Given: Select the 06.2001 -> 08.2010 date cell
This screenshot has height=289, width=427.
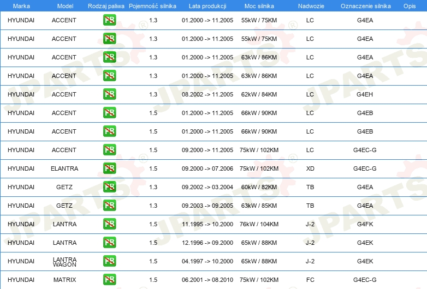Looking at the screenshot, I should click(x=207, y=280).
